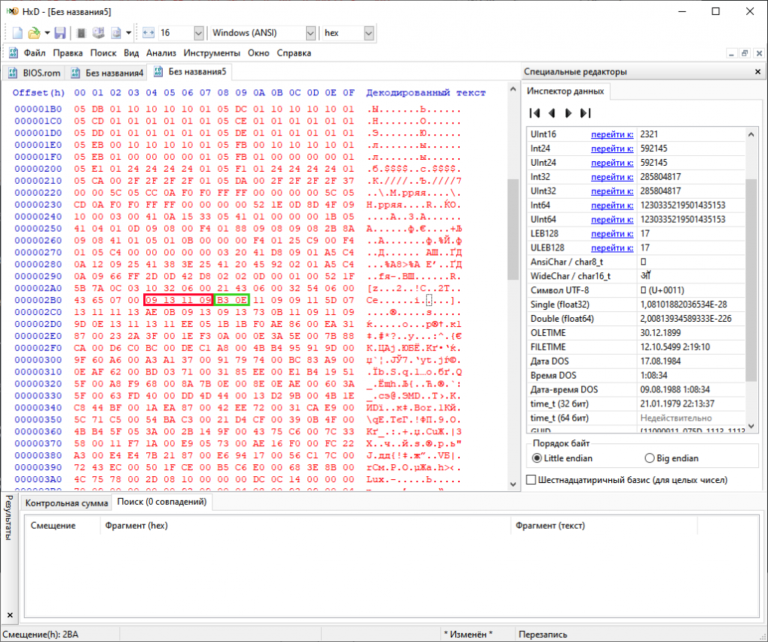Click the FILETIME value 12.10.5499 2:19:10
This screenshot has width=768, height=642.
676,347
